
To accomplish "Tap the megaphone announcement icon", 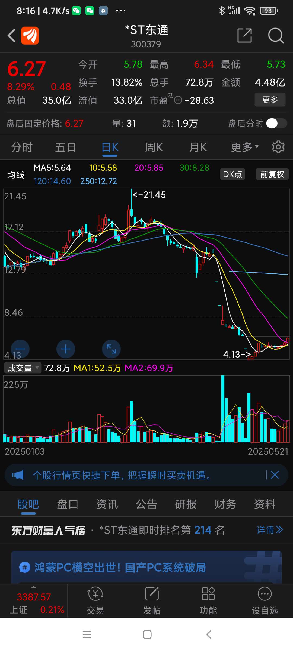I will pos(18,475).
